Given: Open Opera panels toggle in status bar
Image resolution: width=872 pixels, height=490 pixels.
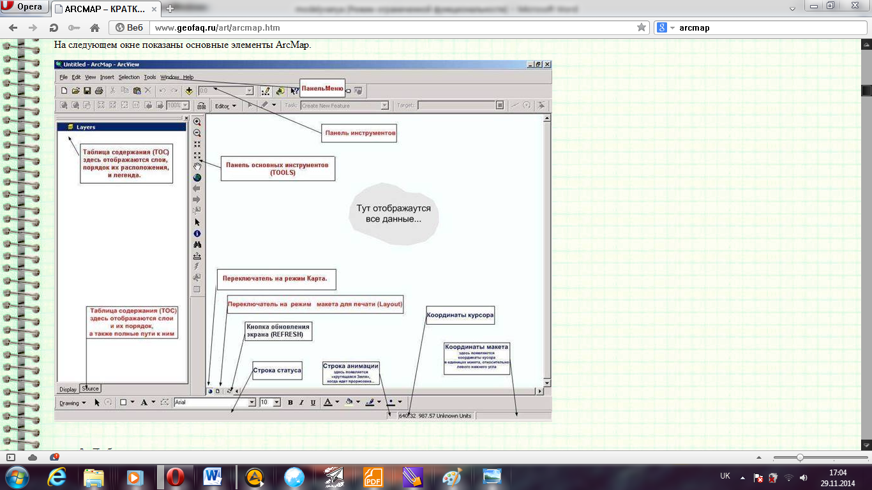Looking at the screenshot, I should click(x=10, y=457).
